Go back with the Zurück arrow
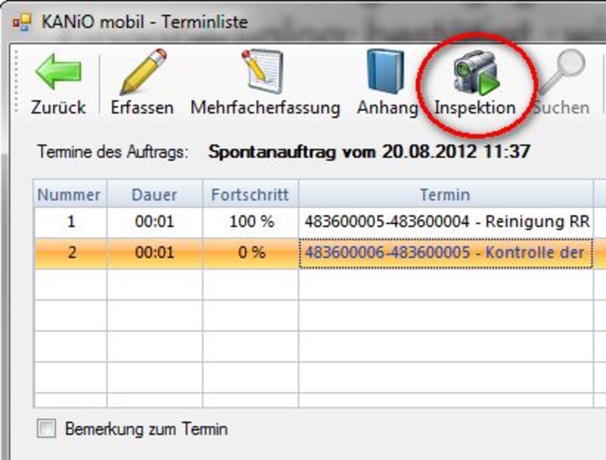 click(58, 83)
